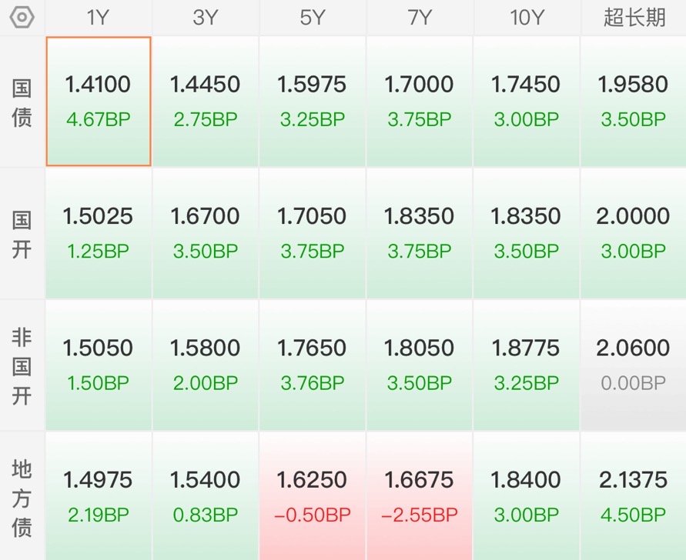Image resolution: width=686 pixels, height=560 pixels.
Task: Click the 国开 row label
Action: (22, 235)
